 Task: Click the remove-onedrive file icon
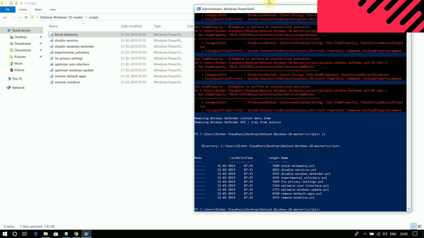(51, 82)
